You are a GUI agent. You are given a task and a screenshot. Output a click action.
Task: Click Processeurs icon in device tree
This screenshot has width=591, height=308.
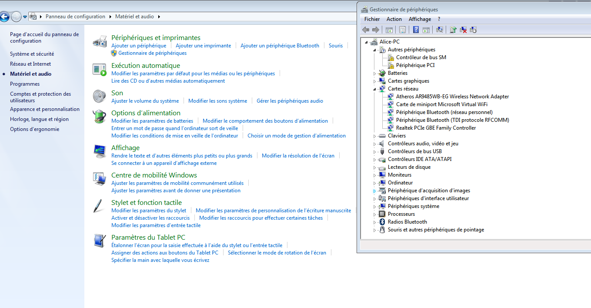[x=382, y=214]
